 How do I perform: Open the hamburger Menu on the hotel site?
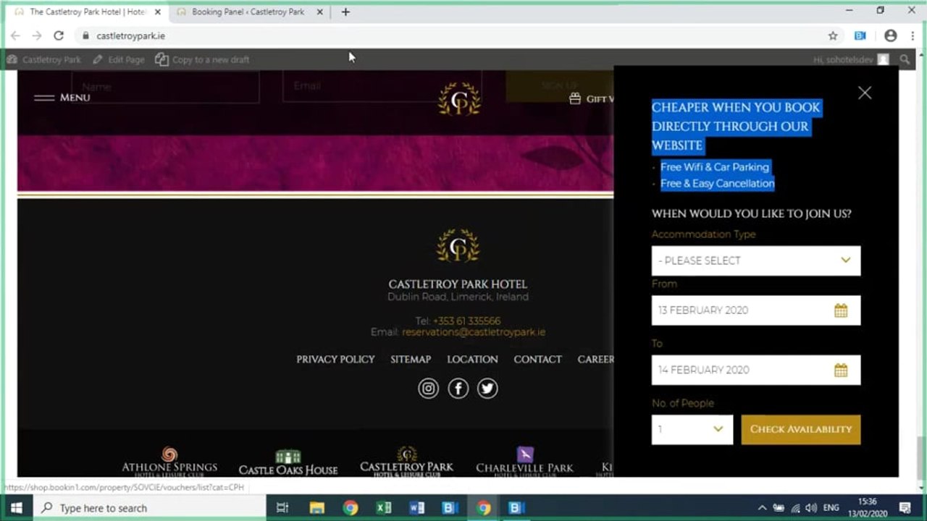click(62, 98)
